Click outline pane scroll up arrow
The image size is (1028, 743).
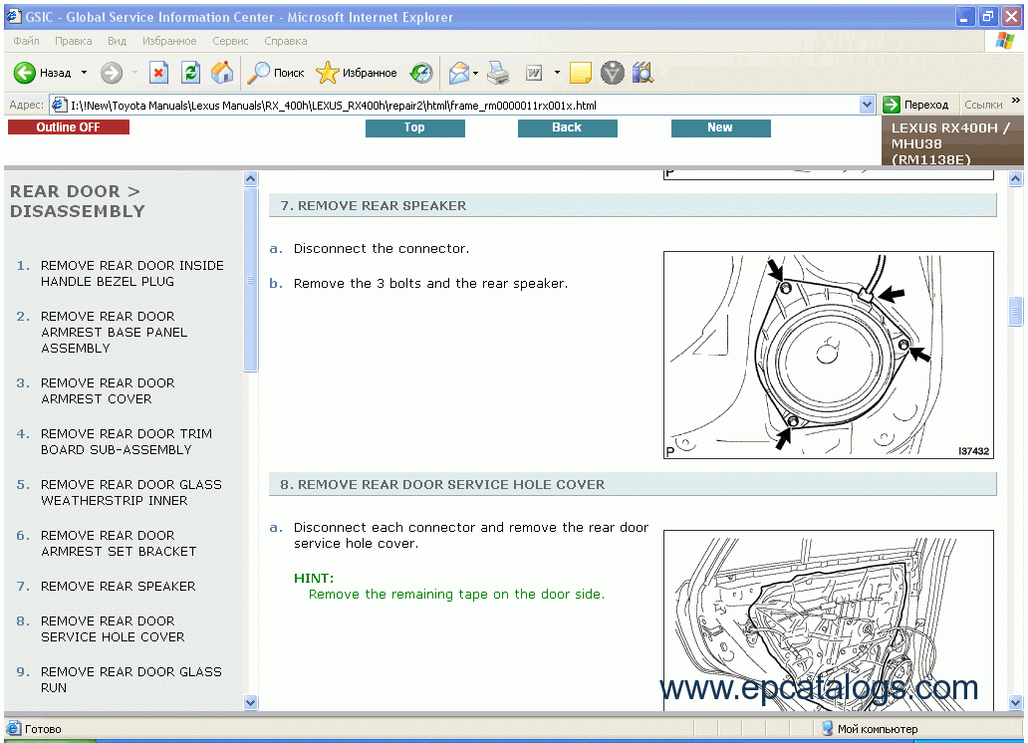250,178
